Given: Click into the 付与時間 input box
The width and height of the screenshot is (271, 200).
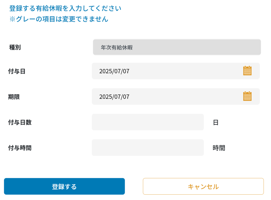Looking at the screenshot, I should point(148,148).
